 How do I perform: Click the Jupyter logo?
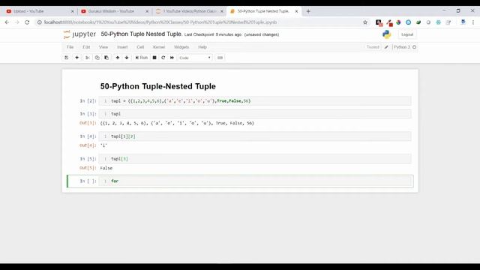tap(79, 34)
